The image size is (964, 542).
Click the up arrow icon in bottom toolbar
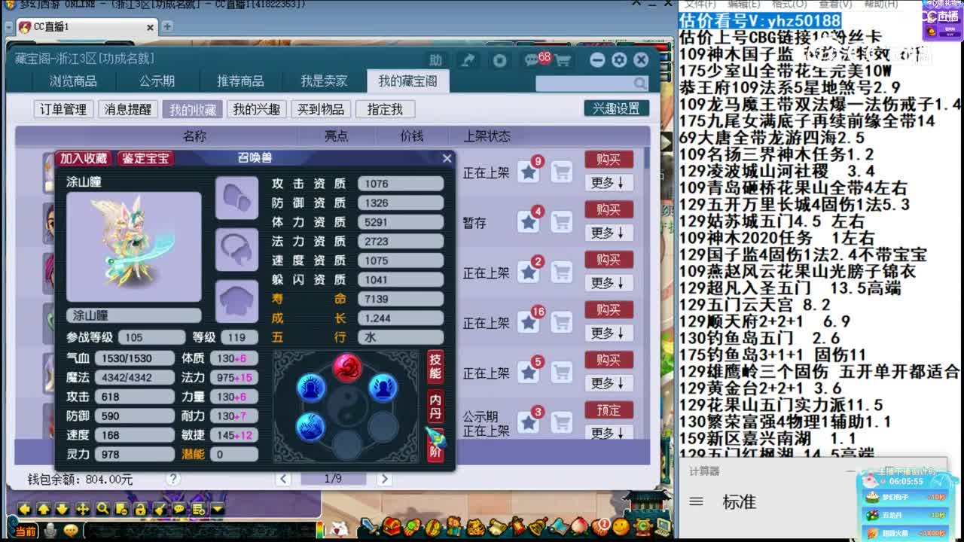pyautogui.click(x=44, y=509)
